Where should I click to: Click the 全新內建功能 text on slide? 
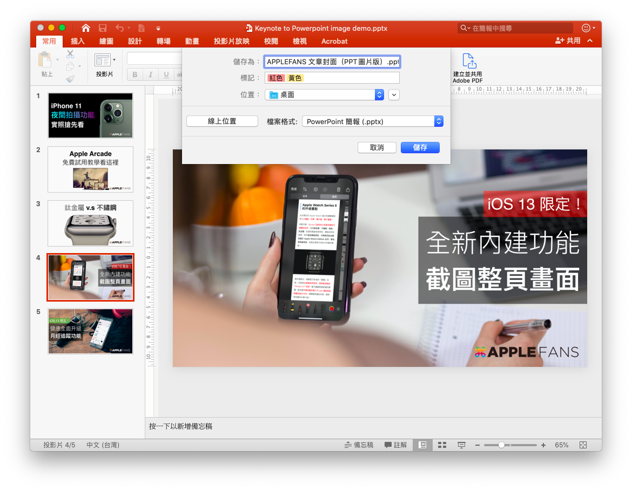pos(502,243)
